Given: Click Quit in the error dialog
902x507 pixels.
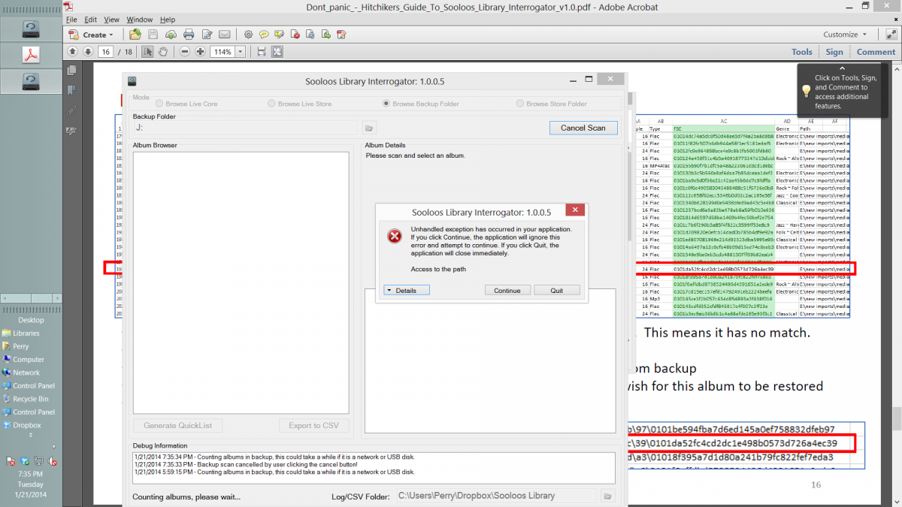Looking at the screenshot, I should click(x=557, y=290).
